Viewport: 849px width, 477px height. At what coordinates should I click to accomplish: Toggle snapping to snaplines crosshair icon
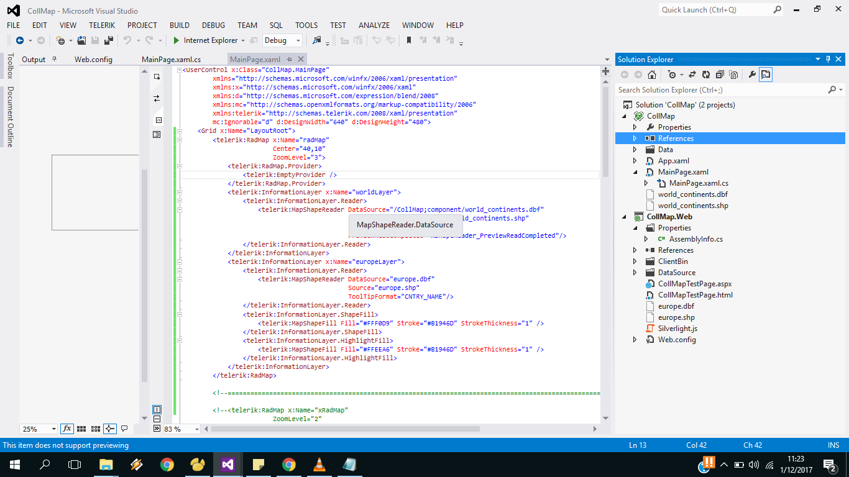(x=110, y=429)
